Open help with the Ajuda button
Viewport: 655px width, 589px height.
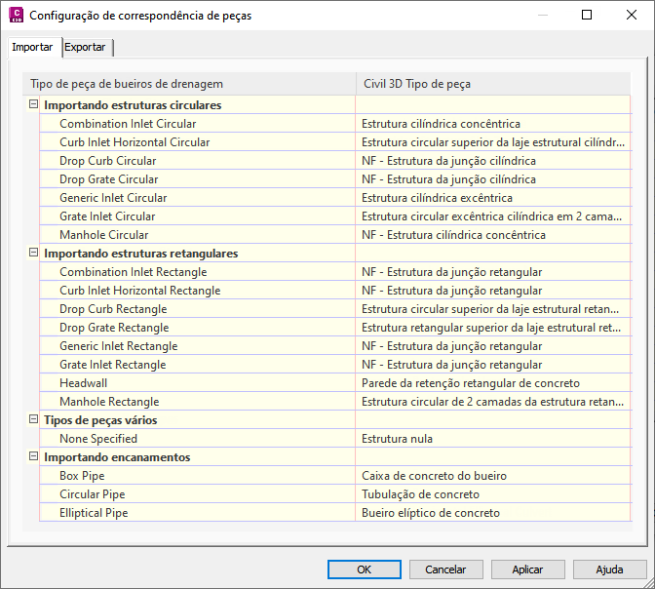pos(610,569)
